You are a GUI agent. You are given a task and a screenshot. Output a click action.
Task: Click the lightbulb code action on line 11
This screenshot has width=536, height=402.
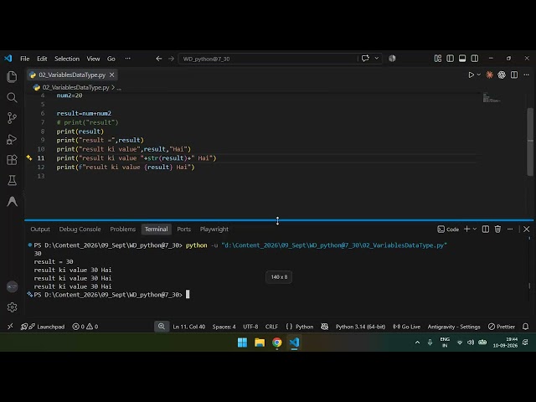click(x=29, y=158)
